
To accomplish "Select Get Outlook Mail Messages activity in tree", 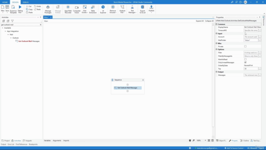I will pyautogui.click(x=27, y=41).
